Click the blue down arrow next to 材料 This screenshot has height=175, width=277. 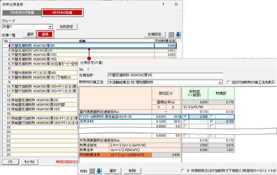click(x=99, y=171)
